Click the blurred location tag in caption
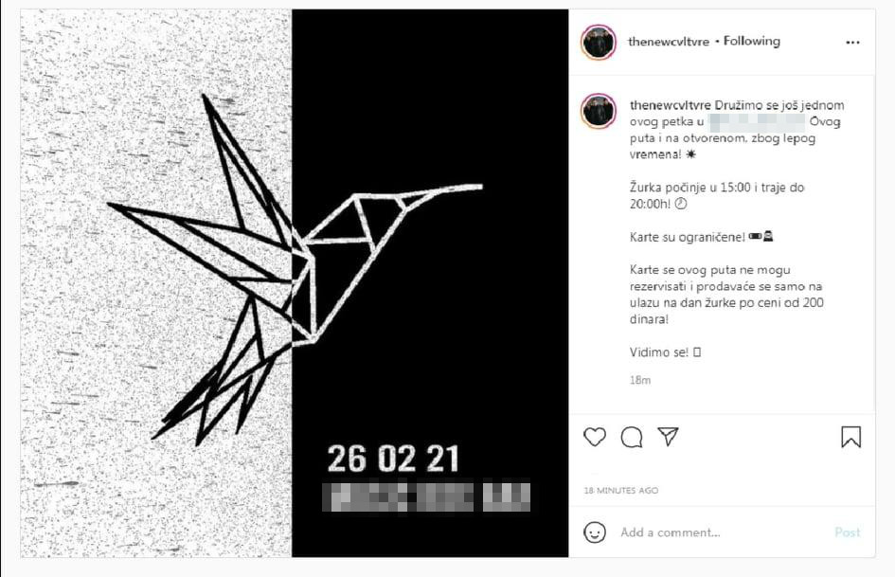Screen dimensions: 895x577 pos(757,121)
